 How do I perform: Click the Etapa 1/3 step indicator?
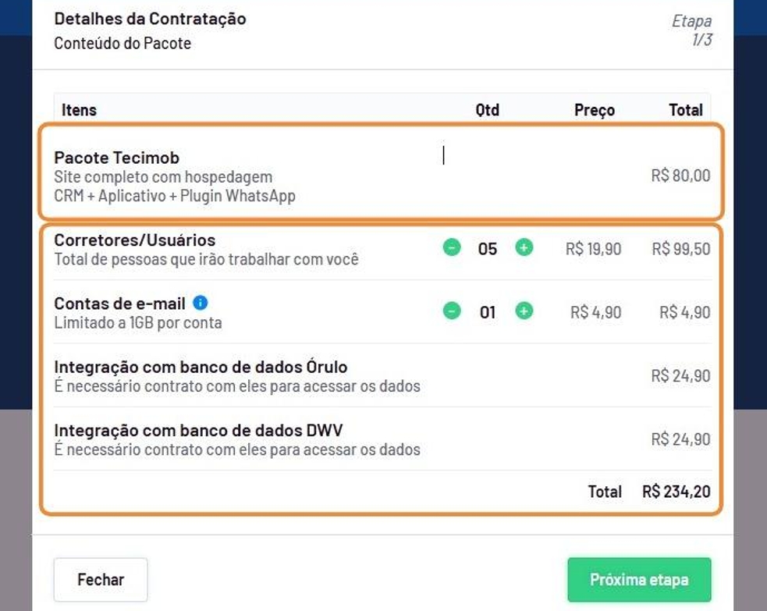[693, 30]
